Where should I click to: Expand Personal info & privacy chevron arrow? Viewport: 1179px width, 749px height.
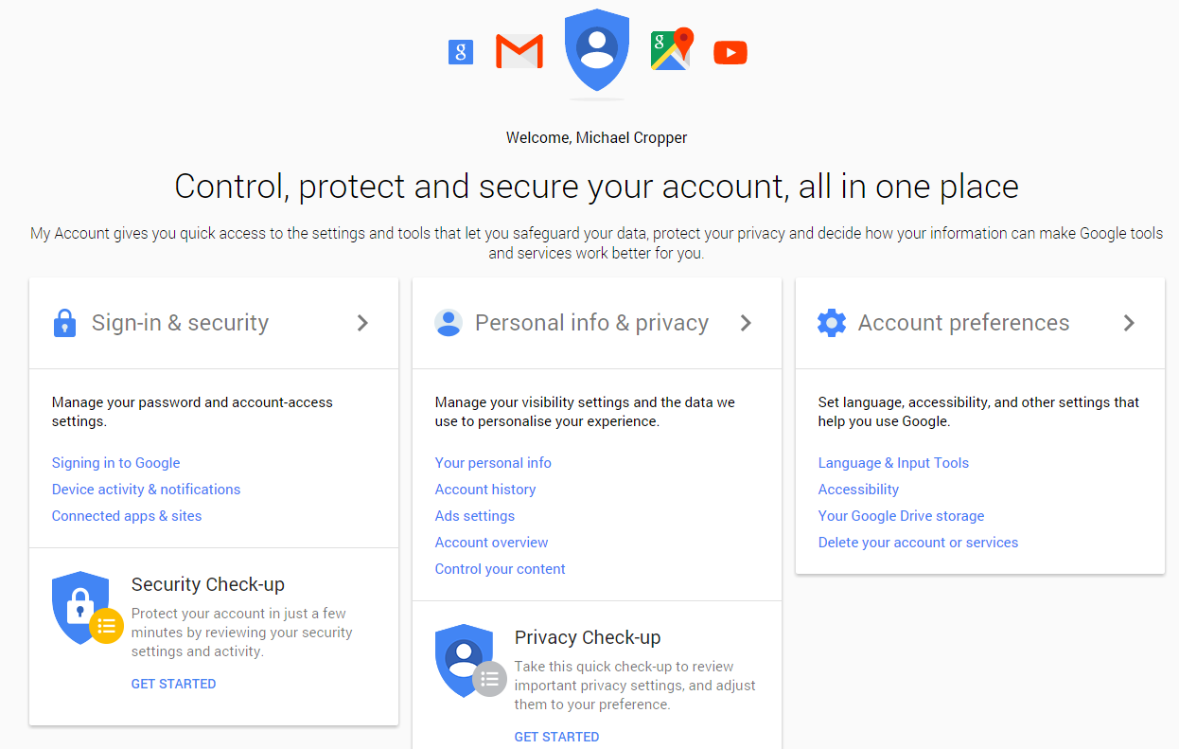[746, 323]
